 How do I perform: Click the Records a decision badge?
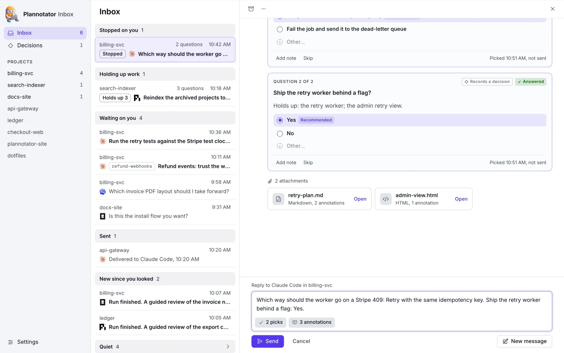(487, 82)
